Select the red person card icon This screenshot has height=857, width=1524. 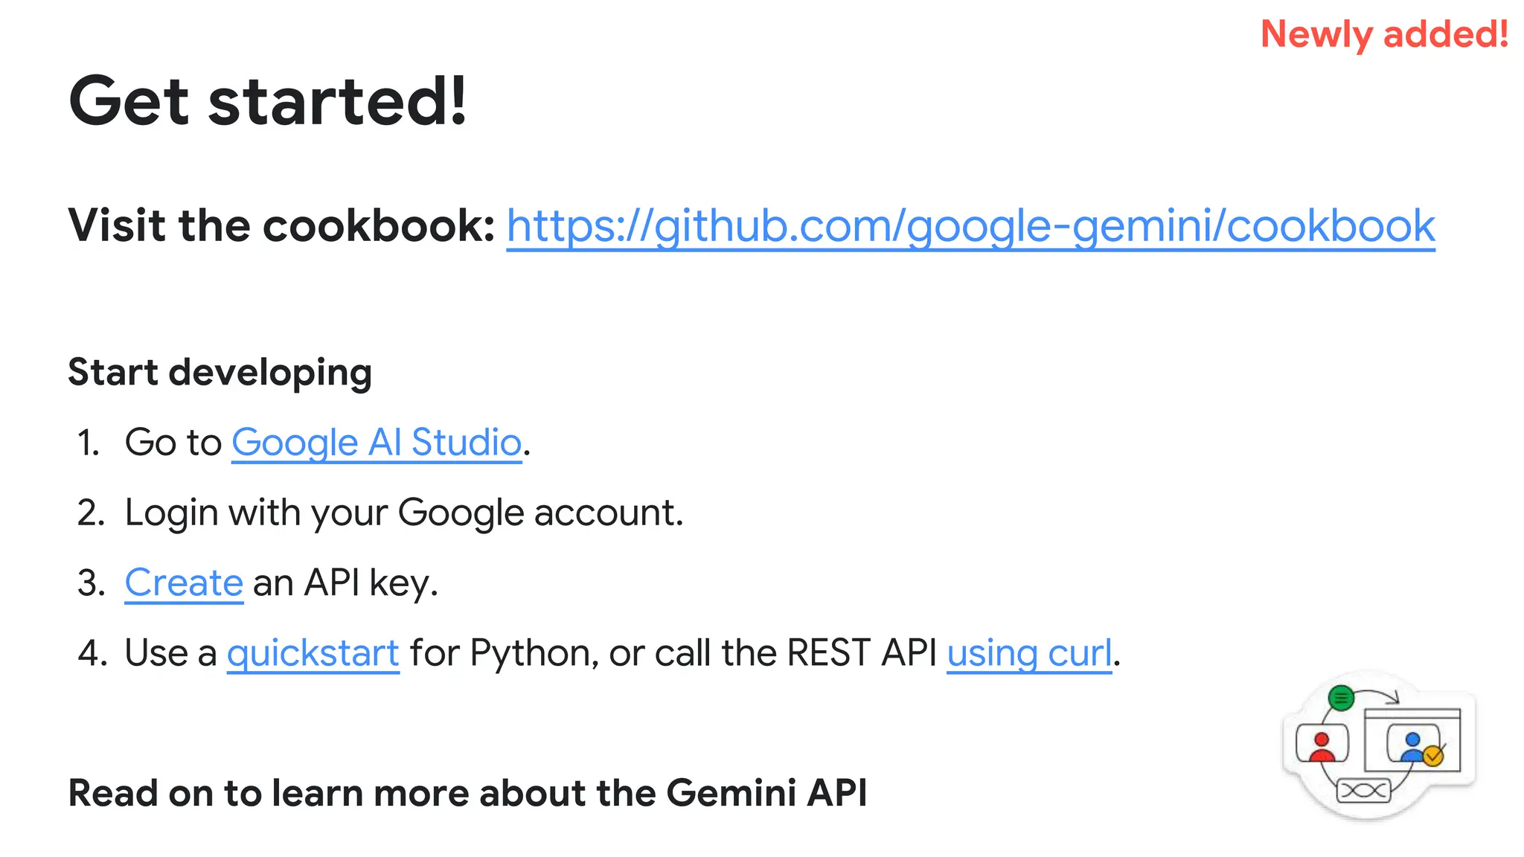pos(1322,745)
